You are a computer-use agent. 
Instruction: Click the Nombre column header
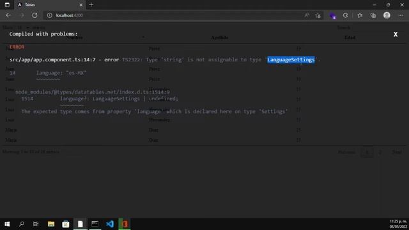pos(74,38)
